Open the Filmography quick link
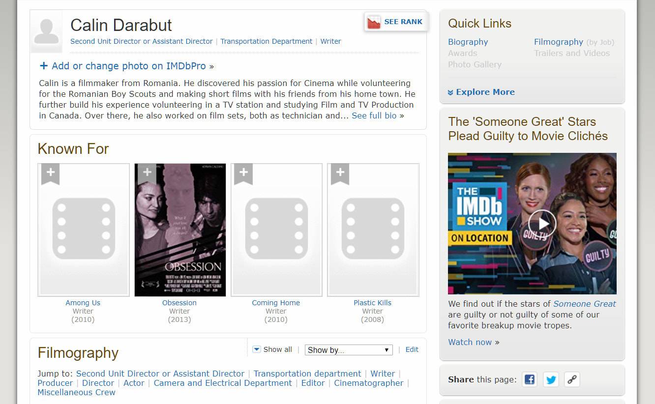Image resolution: width=655 pixels, height=404 pixels. click(x=559, y=42)
